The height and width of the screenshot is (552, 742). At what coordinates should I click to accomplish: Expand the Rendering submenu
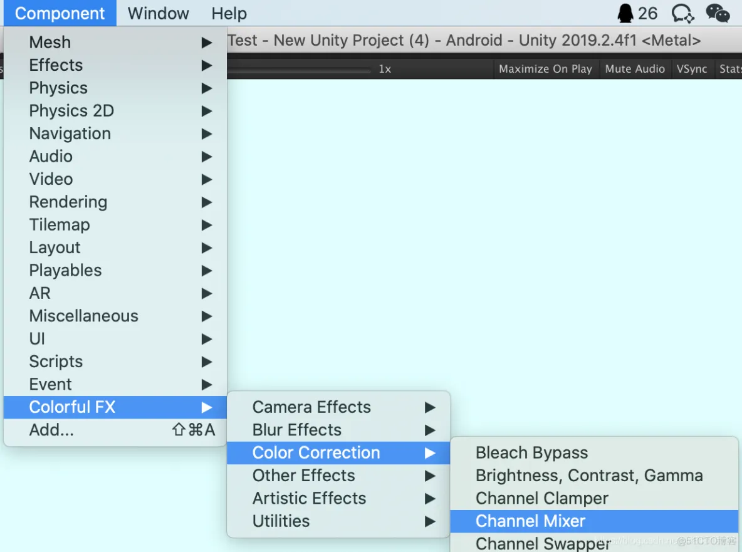point(115,202)
